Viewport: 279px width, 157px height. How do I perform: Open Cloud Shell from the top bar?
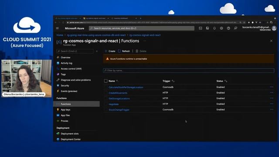[x=201, y=28]
